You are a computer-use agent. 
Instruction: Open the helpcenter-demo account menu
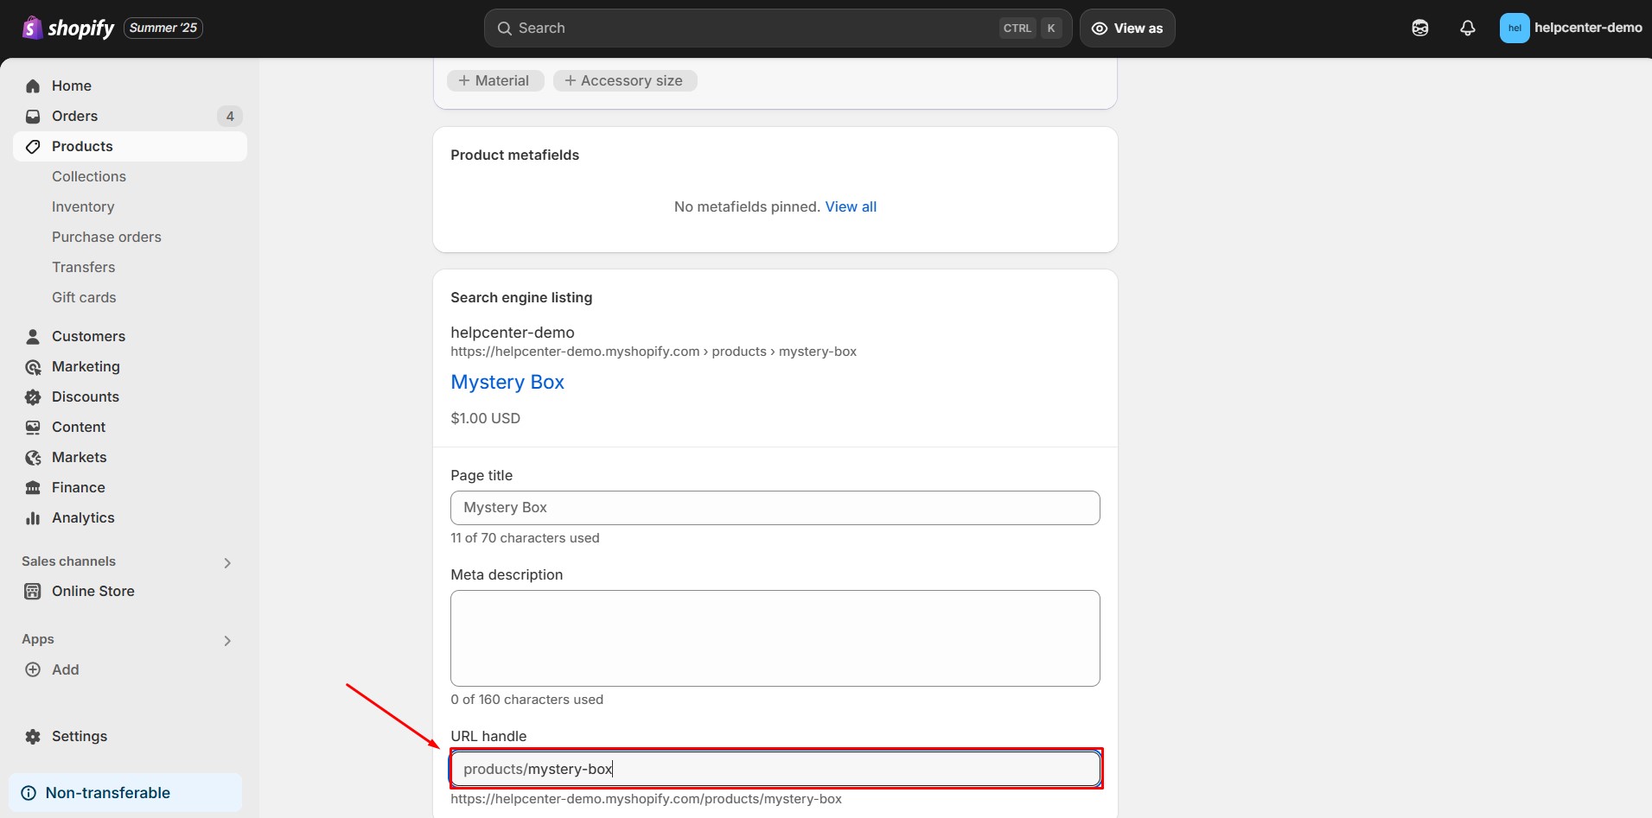tap(1569, 28)
